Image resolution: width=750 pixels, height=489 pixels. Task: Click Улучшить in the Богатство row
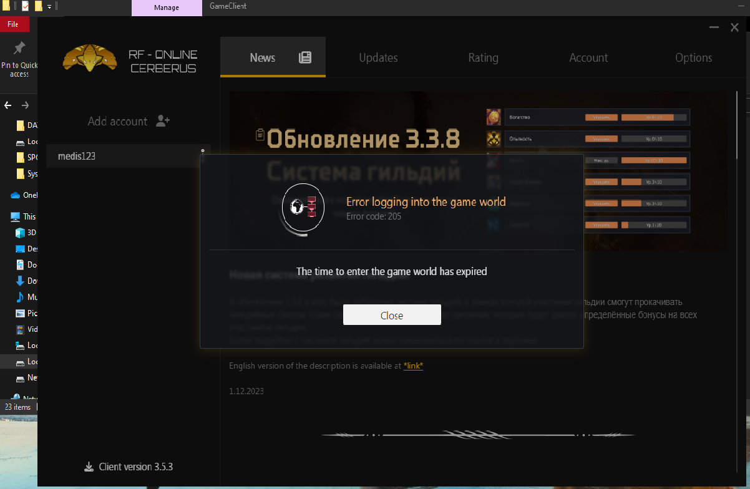[x=601, y=117]
